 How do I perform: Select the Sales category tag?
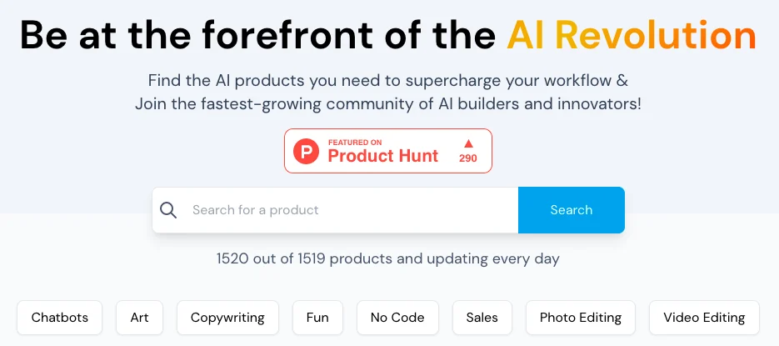click(x=482, y=318)
